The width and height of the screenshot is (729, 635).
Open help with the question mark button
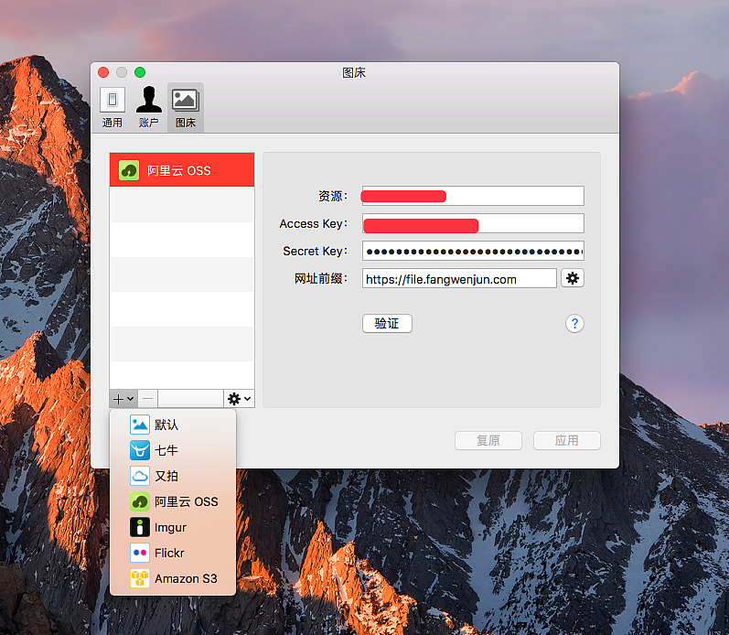coord(574,323)
